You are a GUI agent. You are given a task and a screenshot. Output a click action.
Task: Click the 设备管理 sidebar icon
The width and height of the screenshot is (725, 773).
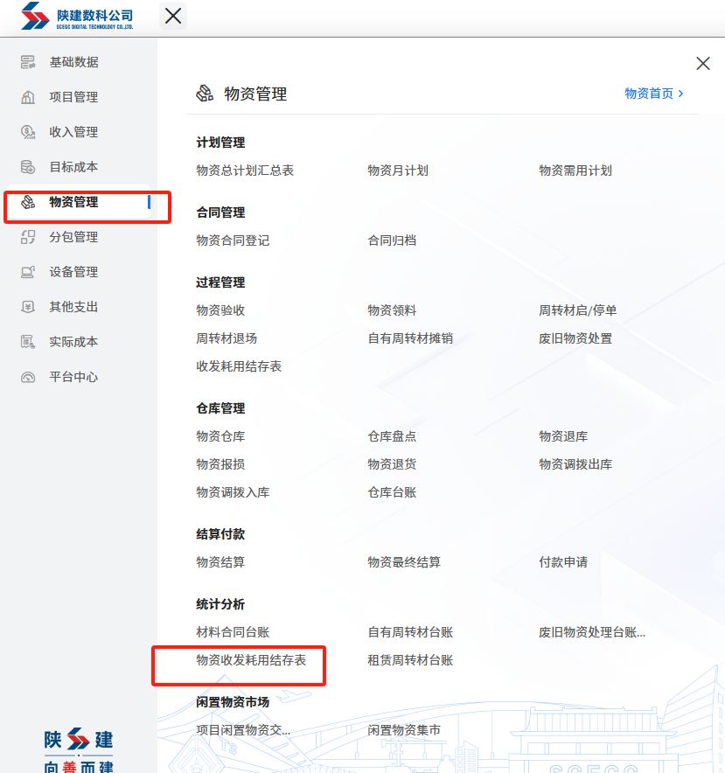(x=28, y=272)
